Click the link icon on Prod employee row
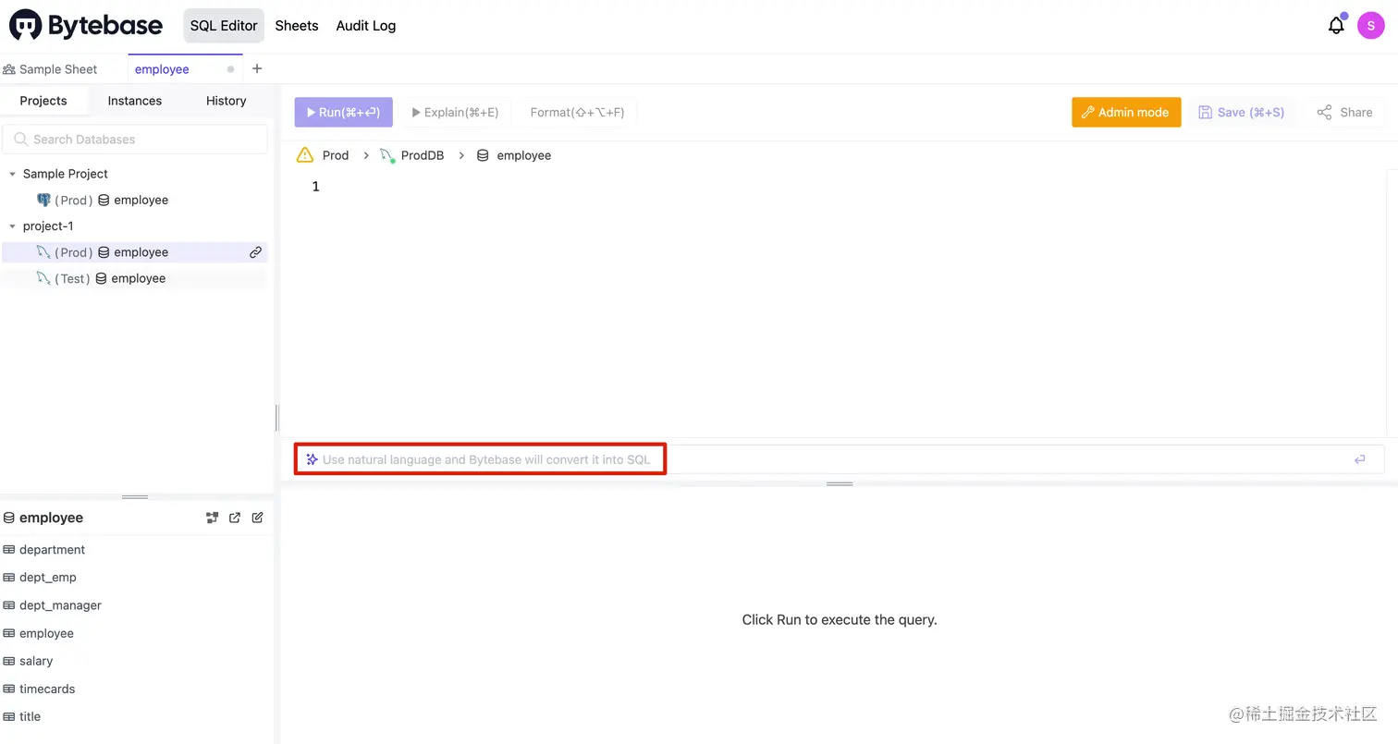This screenshot has height=744, width=1398. pyautogui.click(x=255, y=252)
